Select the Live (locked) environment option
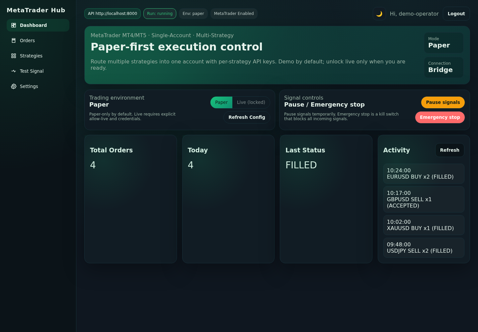The width and height of the screenshot is (478, 332). [x=251, y=102]
